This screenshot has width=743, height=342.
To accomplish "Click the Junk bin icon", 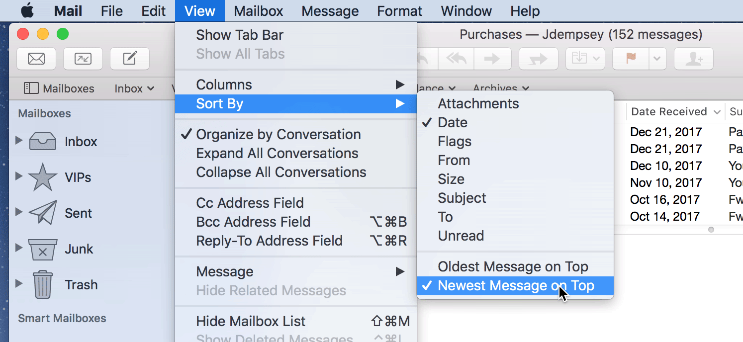I will (x=43, y=249).
